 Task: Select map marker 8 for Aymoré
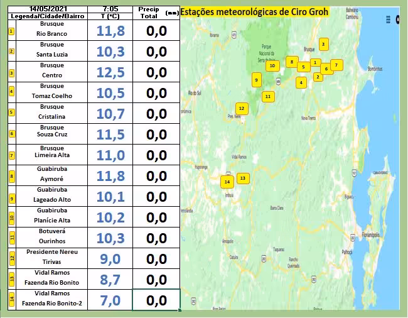pyautogui.click(x=291, y=62)
